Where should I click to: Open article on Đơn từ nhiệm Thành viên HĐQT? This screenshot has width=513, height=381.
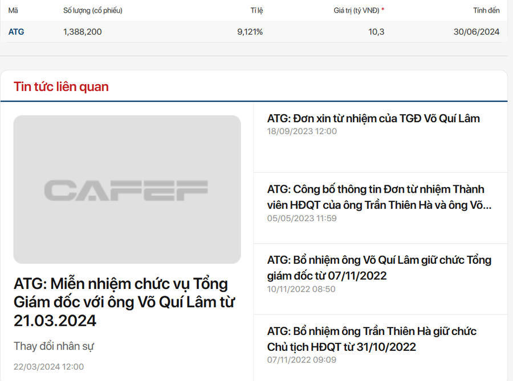click(x=379, y=197)
